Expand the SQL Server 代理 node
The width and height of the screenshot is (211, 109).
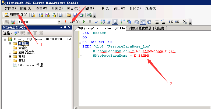pyautogui.click(x=10, y=65)
